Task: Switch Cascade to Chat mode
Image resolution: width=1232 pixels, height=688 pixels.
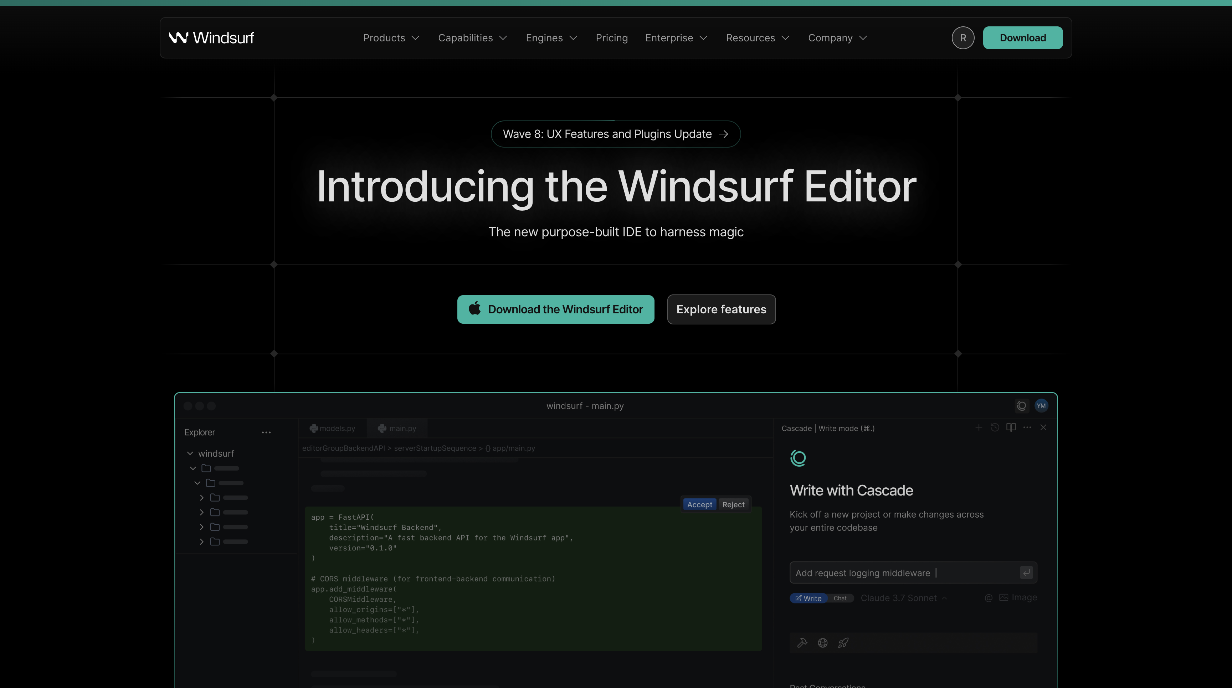Action: [x=840, y=598]
